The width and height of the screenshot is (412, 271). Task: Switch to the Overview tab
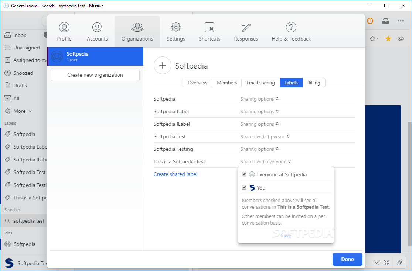(197, 83)
